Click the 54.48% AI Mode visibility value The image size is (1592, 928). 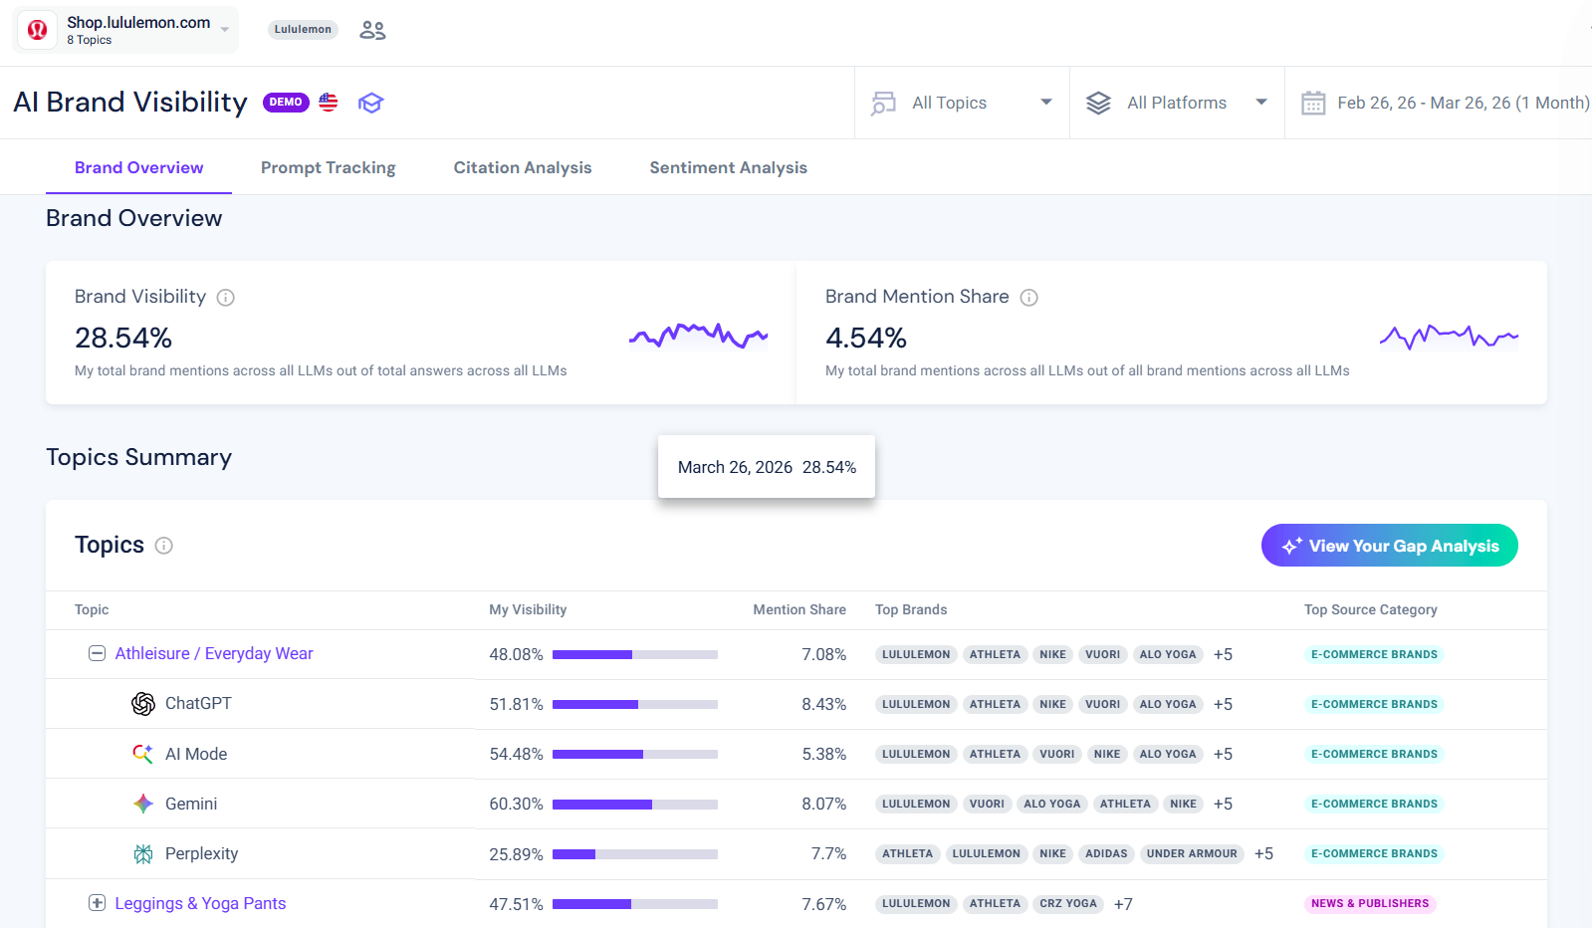[x=516, y=754]
